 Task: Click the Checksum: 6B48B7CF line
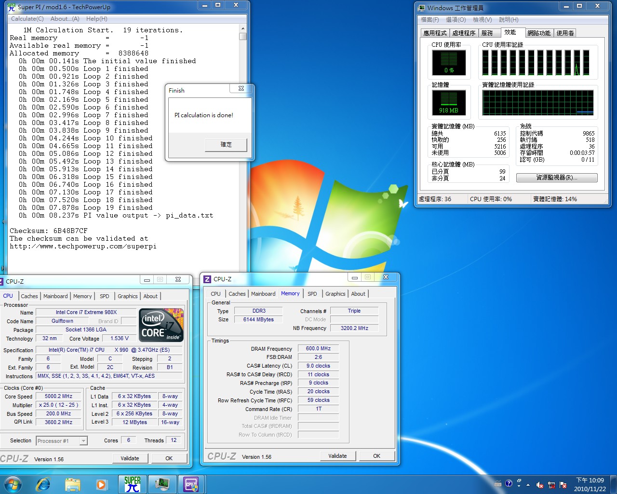(49, 231)
